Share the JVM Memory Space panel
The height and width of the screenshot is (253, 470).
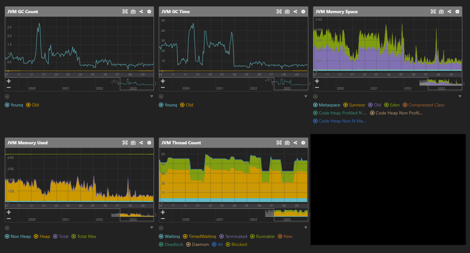point(449,12)
